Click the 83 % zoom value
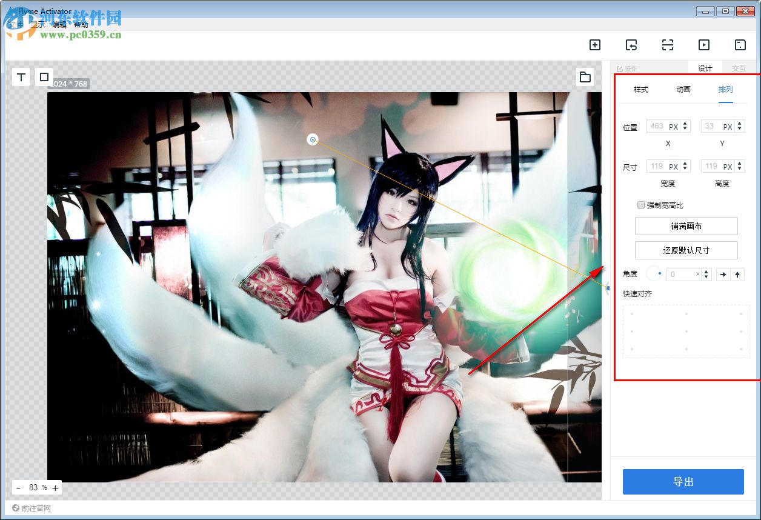The width and height of the screenshot is (761, 520). 37,488
